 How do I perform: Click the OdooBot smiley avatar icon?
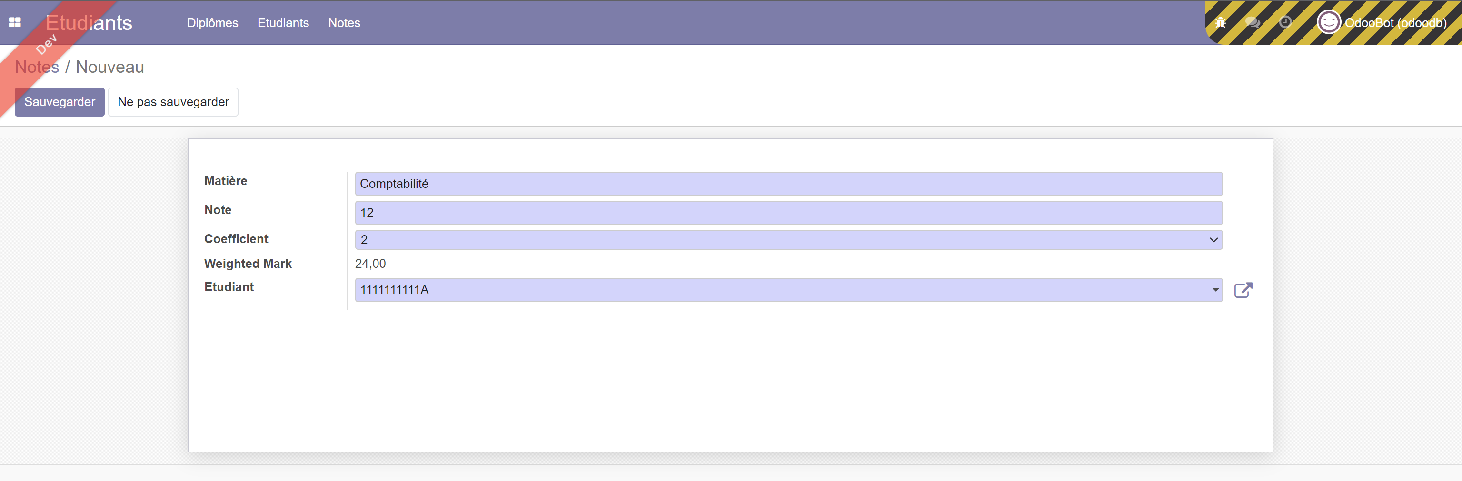[x=1328, y=23]
